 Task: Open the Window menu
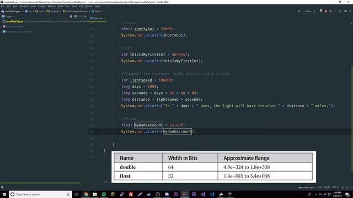pyautogui.click(x=89, y=6)
